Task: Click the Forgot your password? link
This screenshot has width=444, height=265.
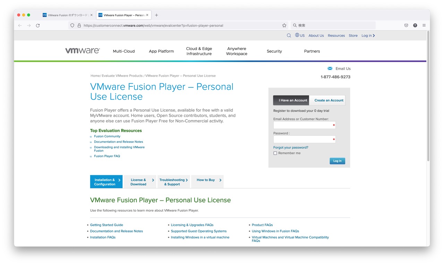Action: (291, 147)
